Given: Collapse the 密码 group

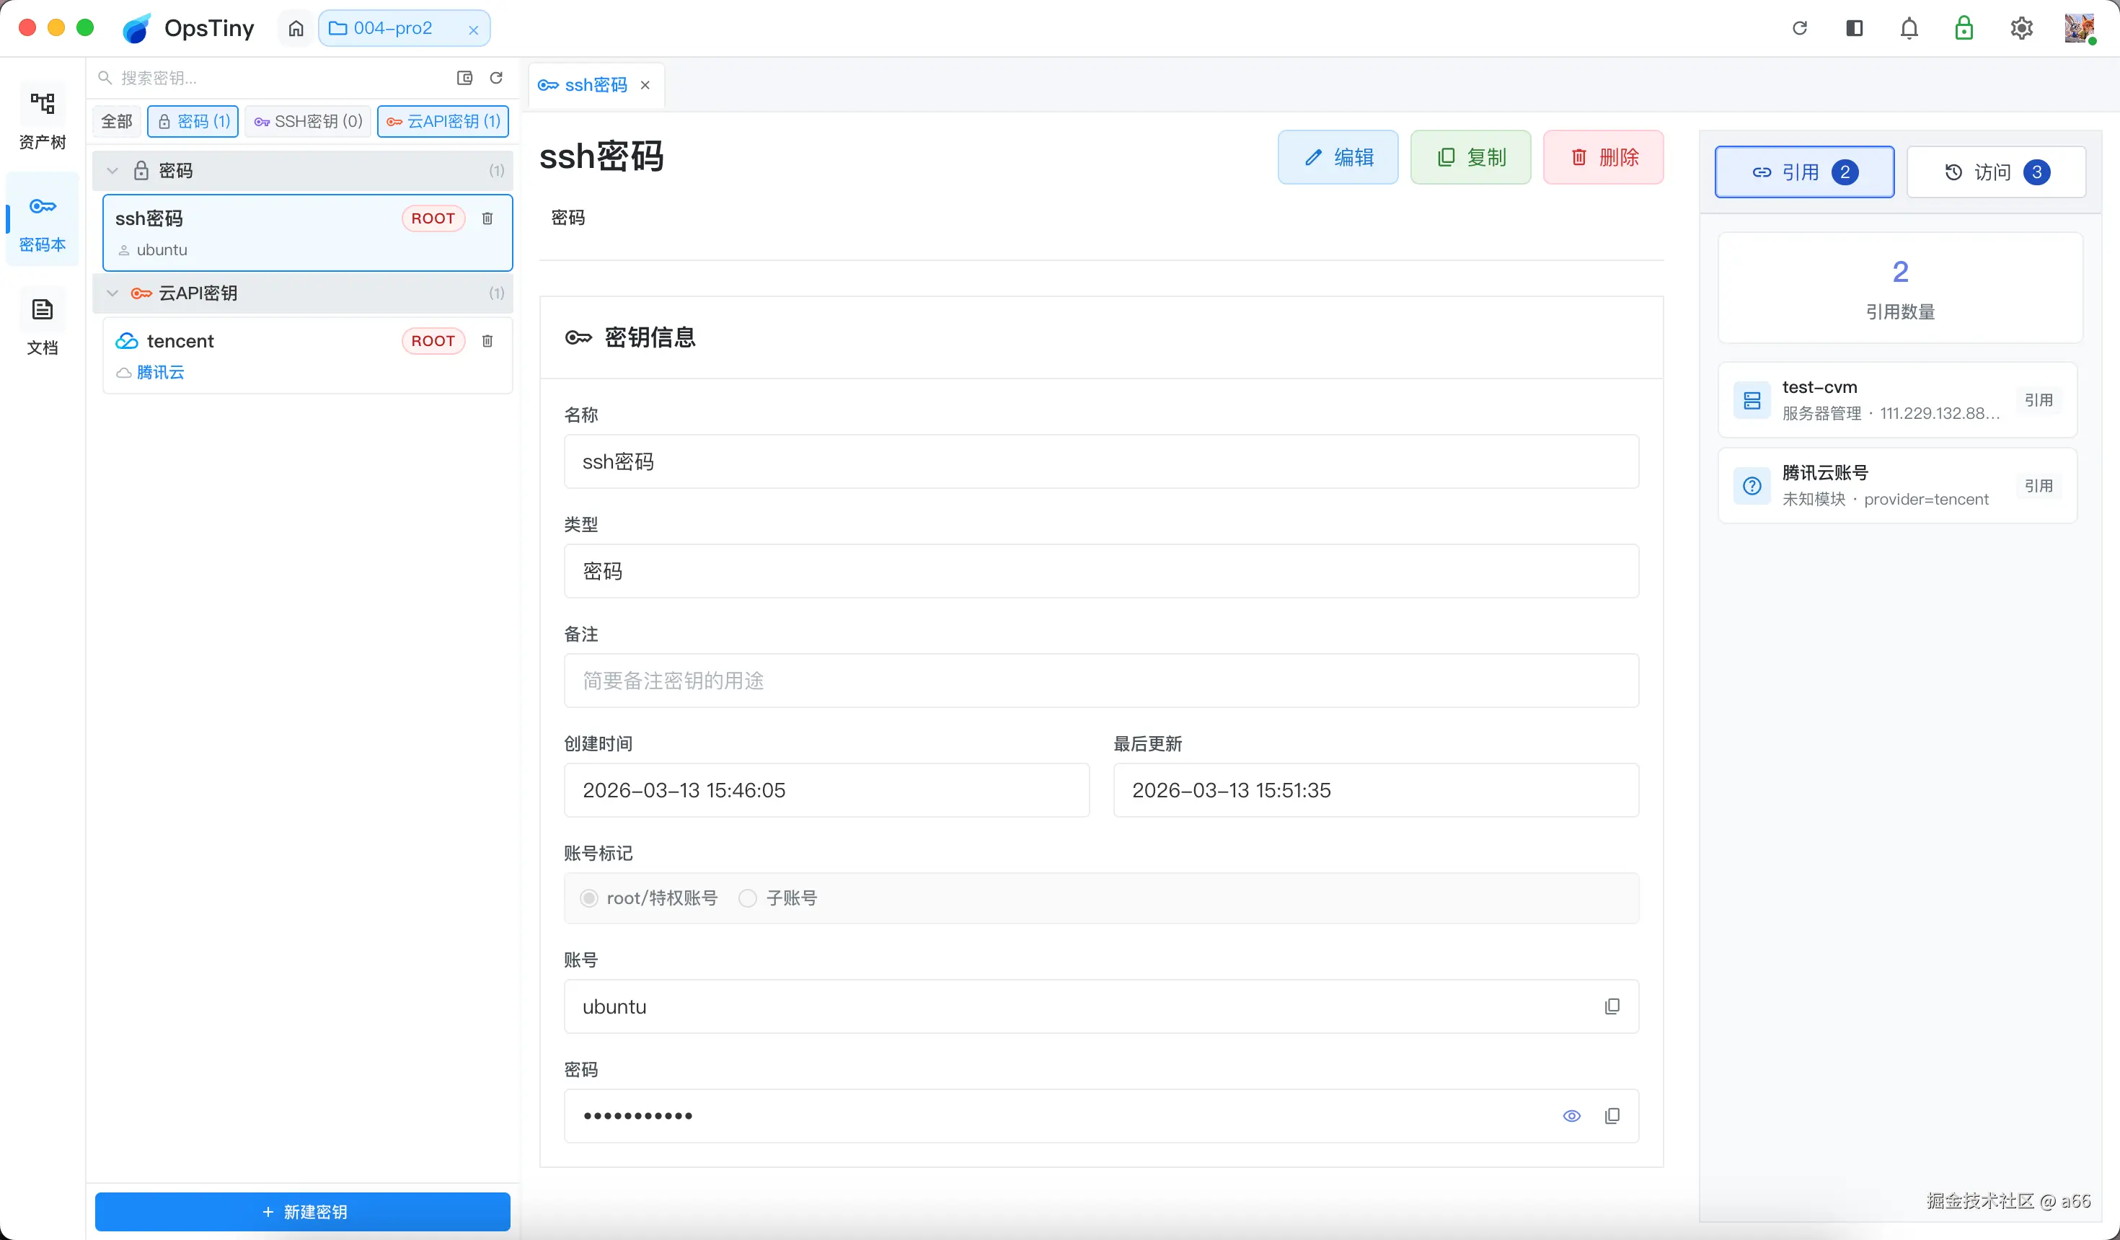Looking at the screenshot, I should (x=112, y=171).
